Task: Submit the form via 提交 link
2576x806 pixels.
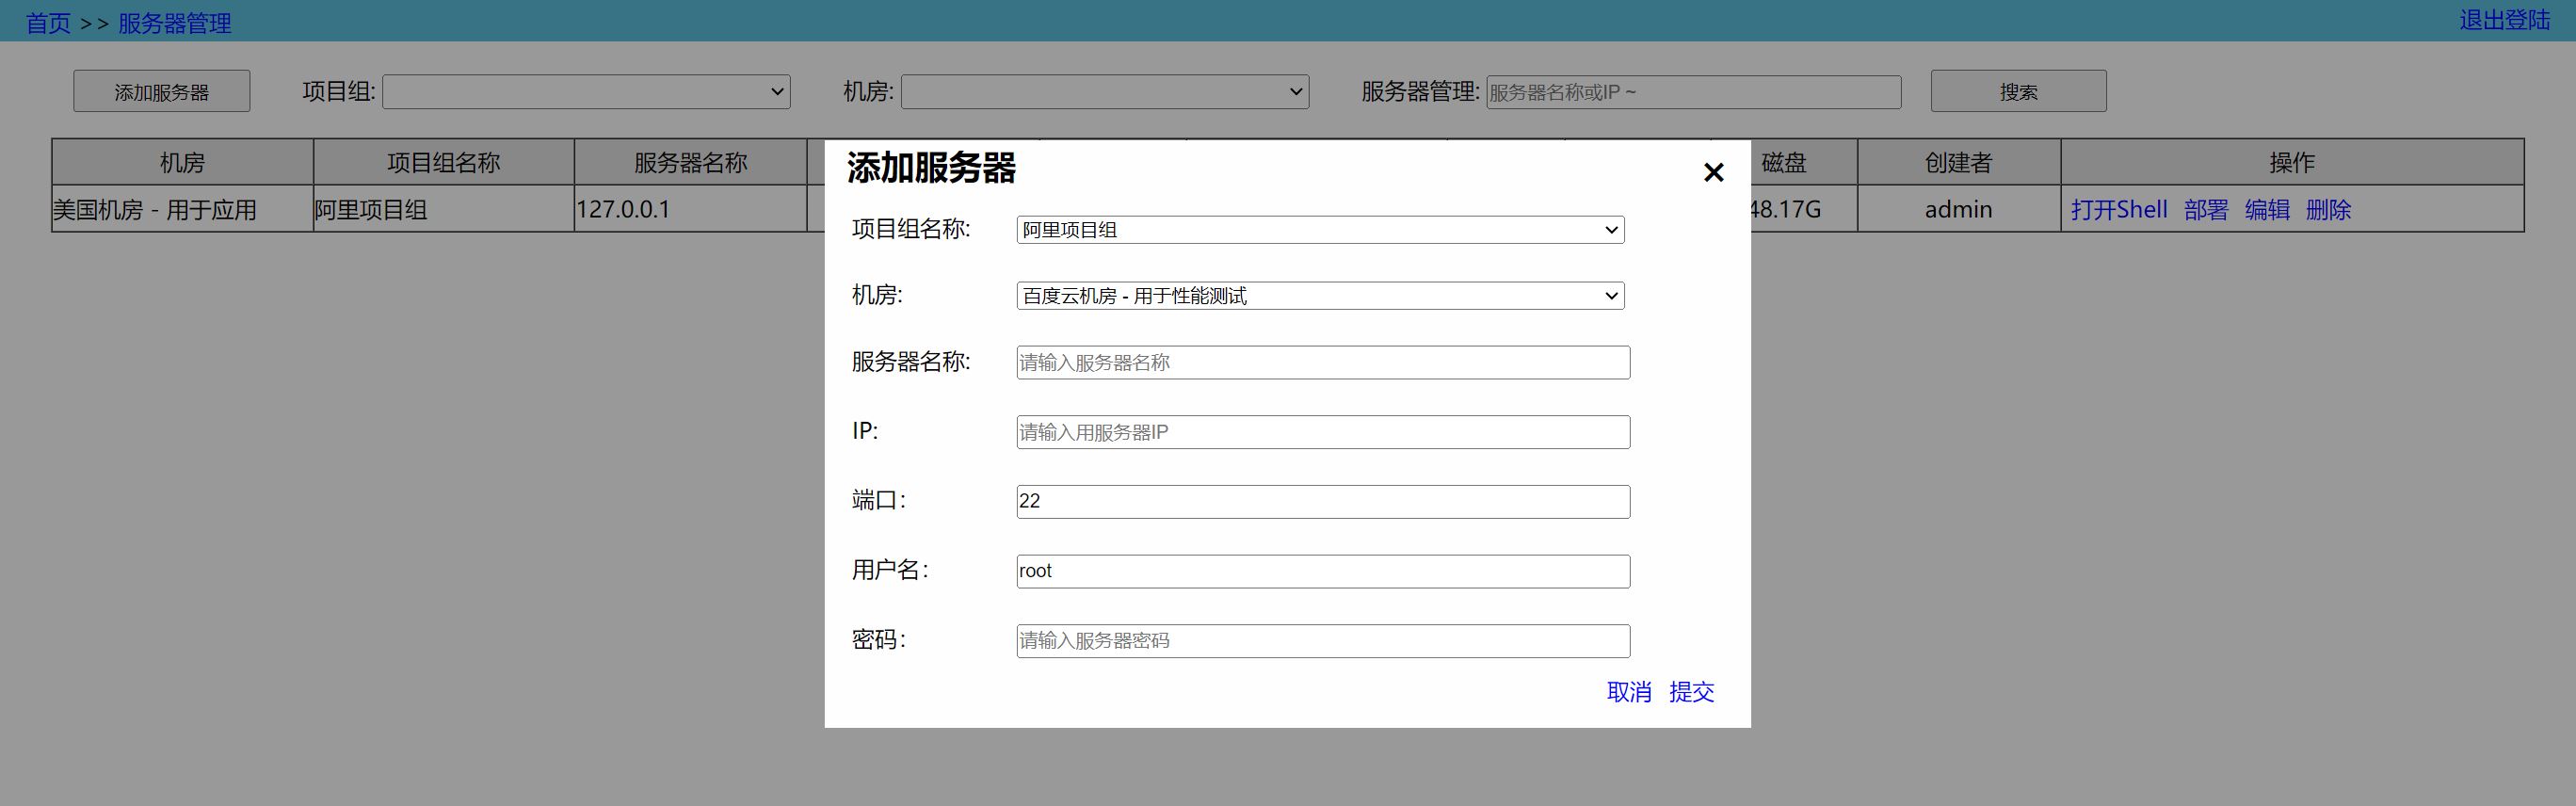Action: [1691, 692]
